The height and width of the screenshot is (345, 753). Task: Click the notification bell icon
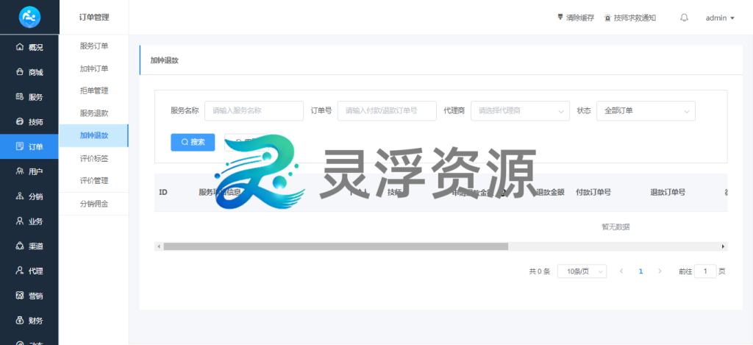[685, 18]
